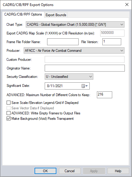
Task: Close the Export Options dialog with X
Action: (x=127, y=4)
